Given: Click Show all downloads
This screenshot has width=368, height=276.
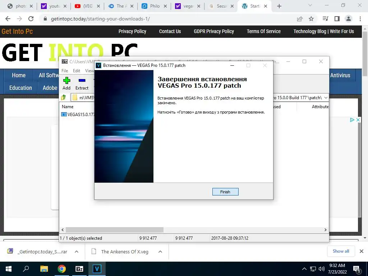Looking at the screenshot, I should 341,251.
